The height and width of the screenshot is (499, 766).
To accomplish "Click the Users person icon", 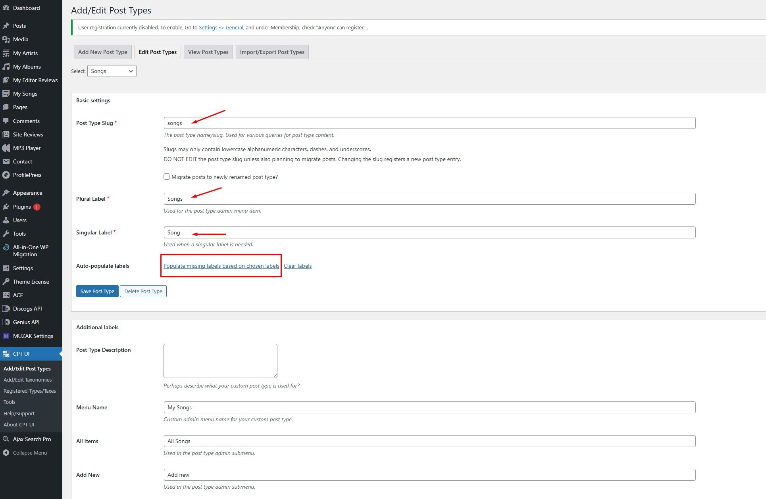I will (6, 220).
